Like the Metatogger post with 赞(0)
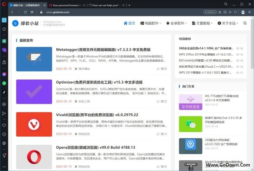 coord(162,69)
